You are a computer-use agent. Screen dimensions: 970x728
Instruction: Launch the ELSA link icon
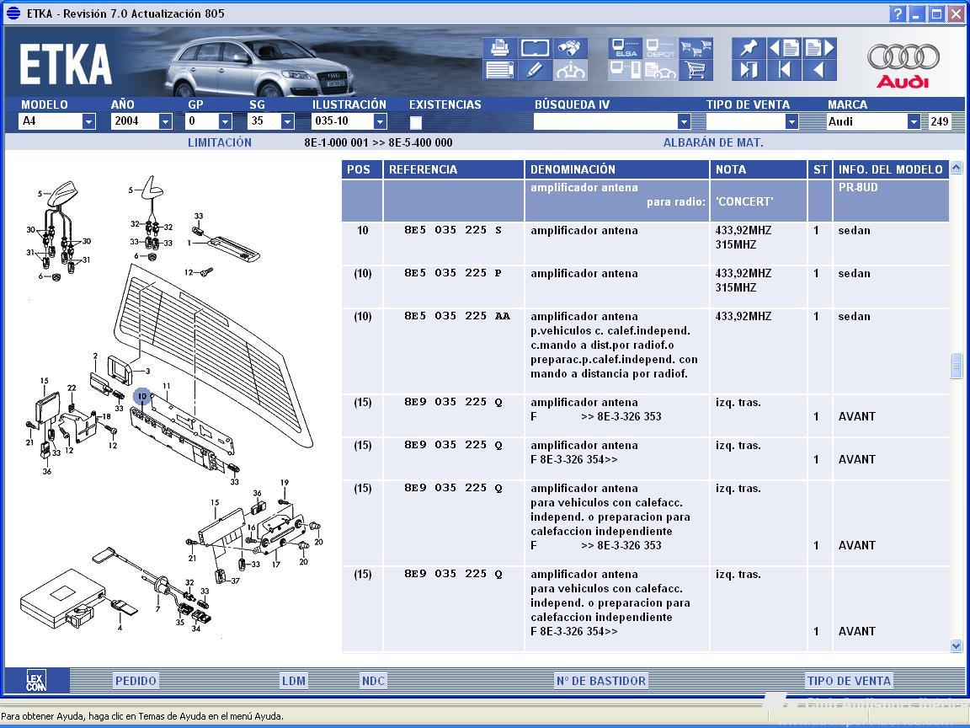point(625,48)
